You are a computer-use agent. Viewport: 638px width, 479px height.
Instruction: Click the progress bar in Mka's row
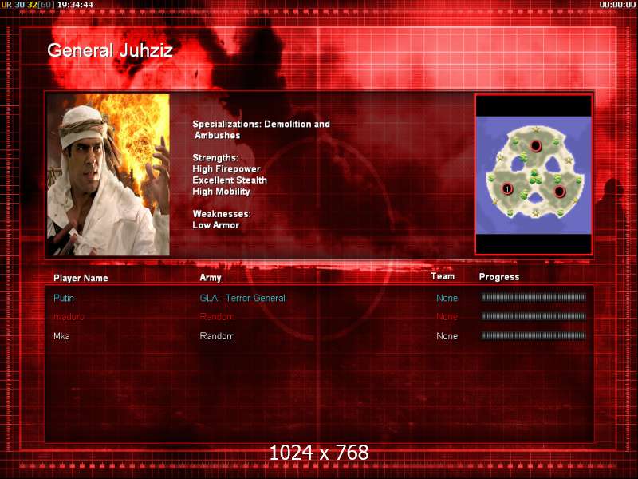[x=534, y=335]
